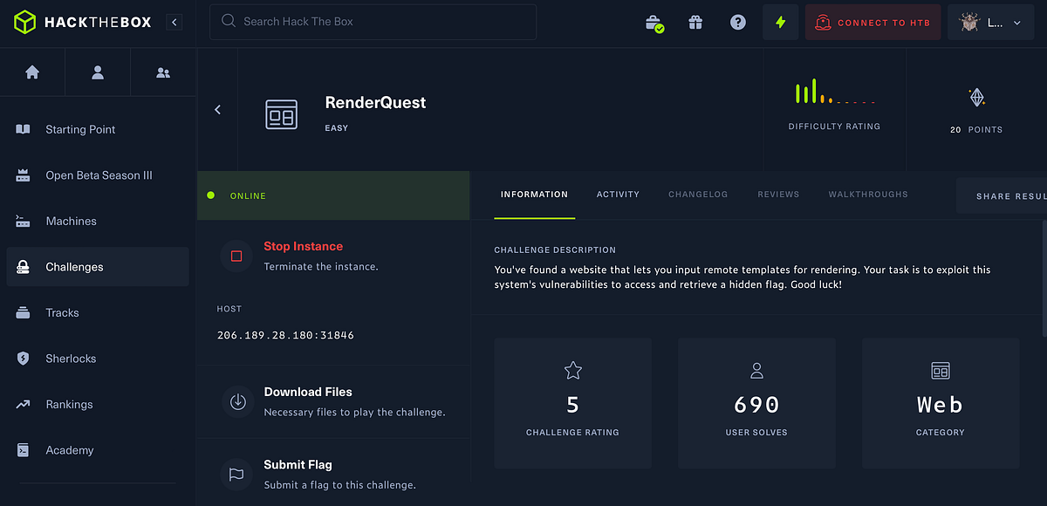Screen dimensions: 1047x506
Task: Select Machines in the sidebar
Action: click(x=70, y=221)
